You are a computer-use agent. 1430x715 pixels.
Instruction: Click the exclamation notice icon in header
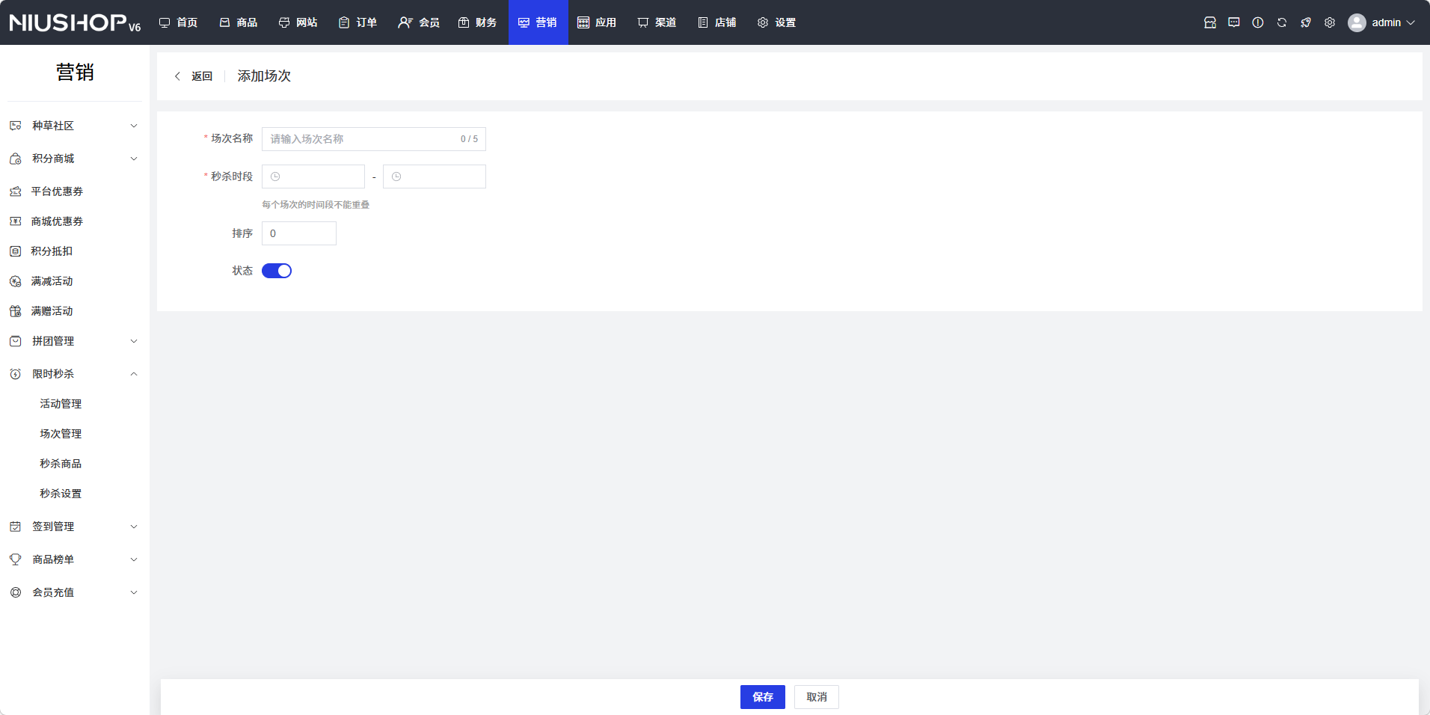point(1258,22)
